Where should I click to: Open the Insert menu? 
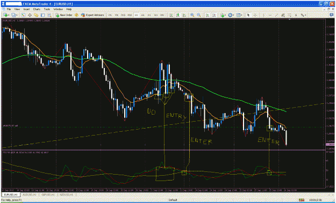(26, 10)
